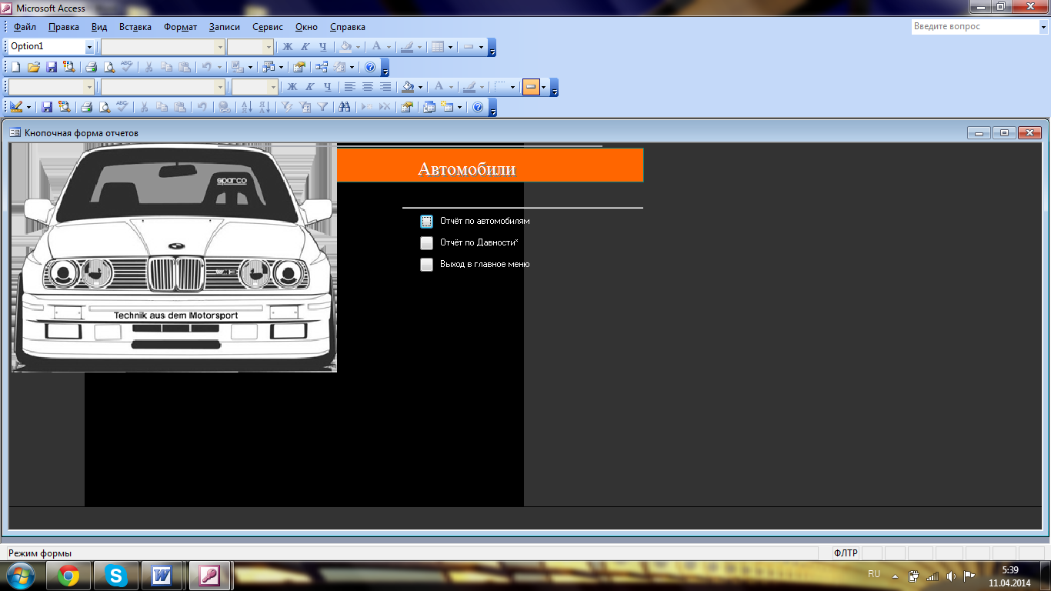Click font color A beside alignment buttons

click(x=439, y=87)
